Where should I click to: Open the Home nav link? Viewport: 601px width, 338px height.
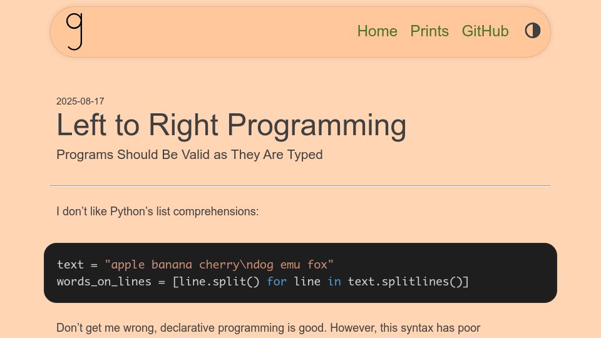click(x=377, y=31)
